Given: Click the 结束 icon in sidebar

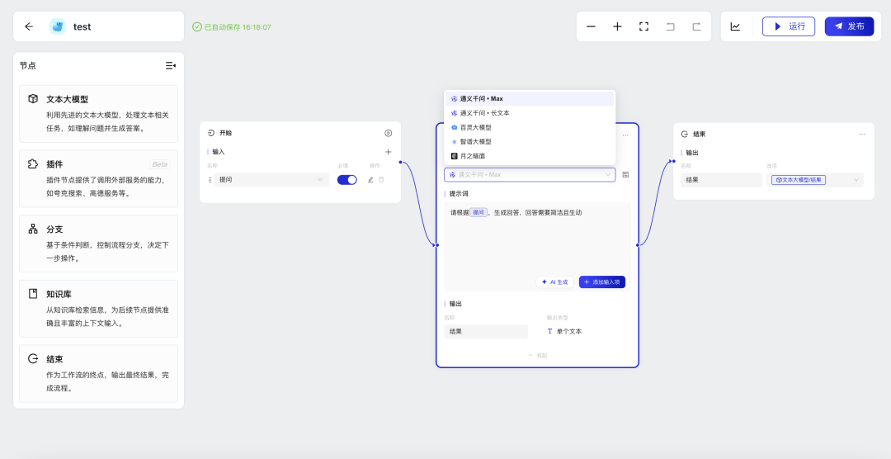Looking at the screenshot, I should pyautogui.click(x=33, y=359).
